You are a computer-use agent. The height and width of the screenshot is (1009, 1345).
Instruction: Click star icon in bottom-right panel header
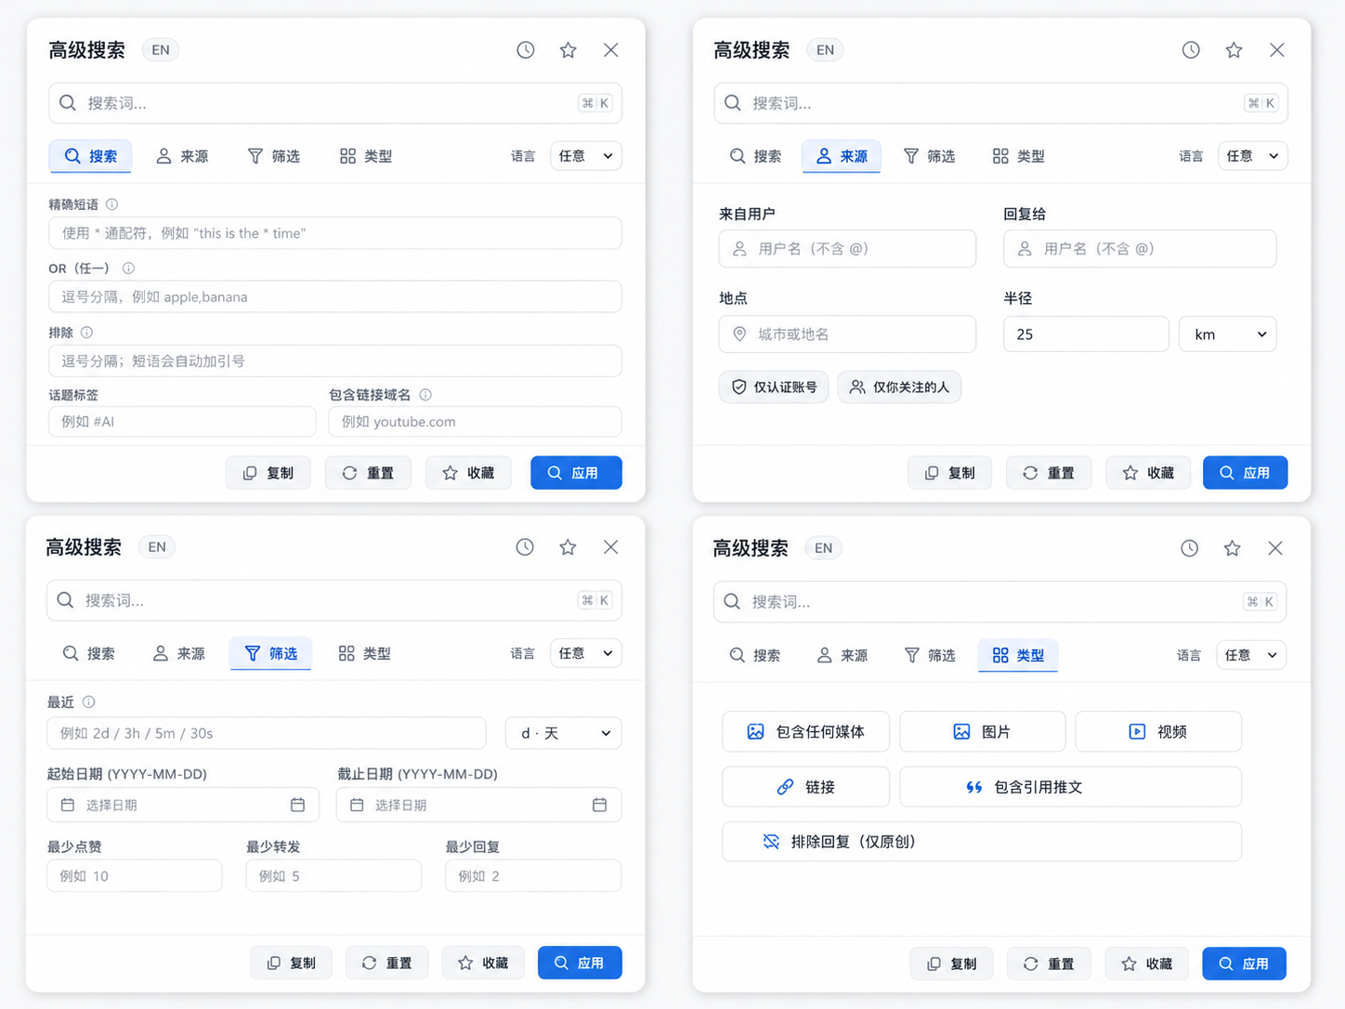[x=1232, y=548]
